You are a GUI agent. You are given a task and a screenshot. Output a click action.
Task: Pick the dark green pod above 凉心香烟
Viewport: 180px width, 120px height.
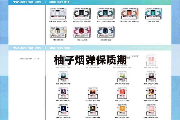point(93,110)
